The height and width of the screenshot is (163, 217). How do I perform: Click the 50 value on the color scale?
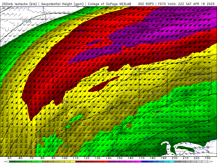[x=9, y=158]
